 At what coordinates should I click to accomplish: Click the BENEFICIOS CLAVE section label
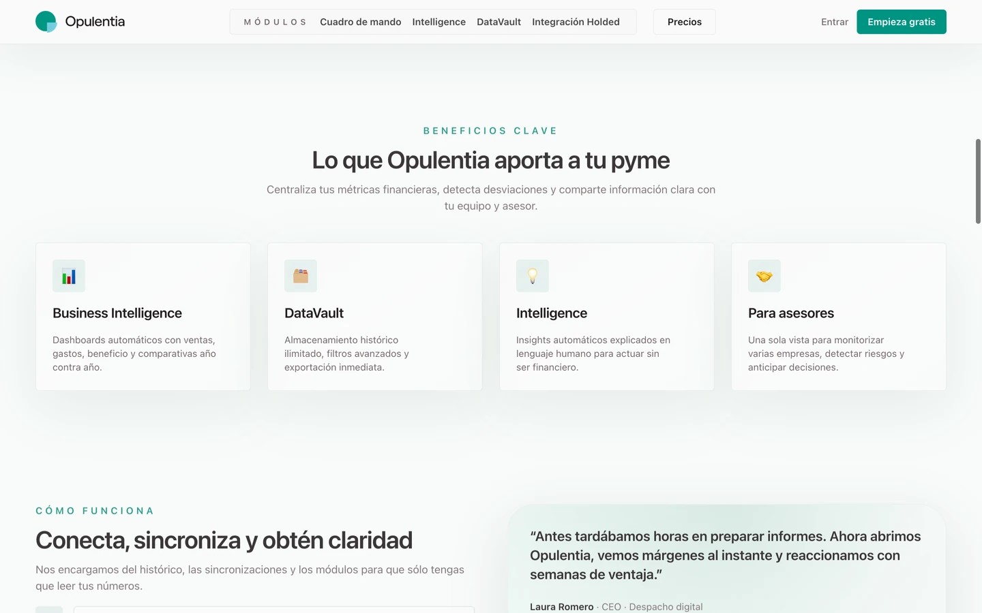491,131
